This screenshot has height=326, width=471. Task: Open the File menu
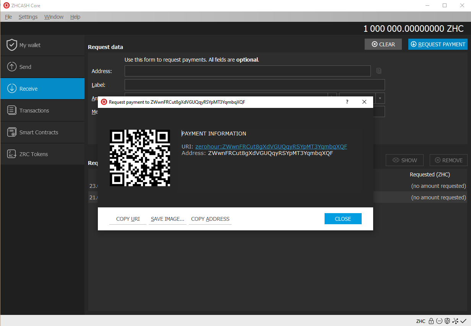[x=8, y=17]
